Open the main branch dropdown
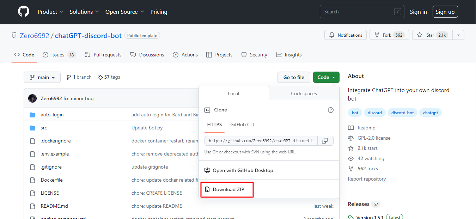This screenshot has width=476, height=219. (x=42, y=77)
